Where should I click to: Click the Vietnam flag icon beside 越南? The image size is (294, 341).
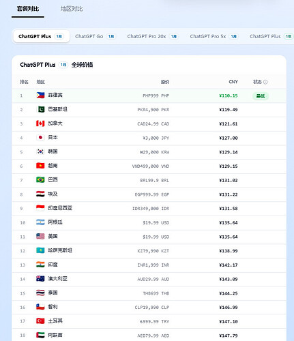point(40,166)
